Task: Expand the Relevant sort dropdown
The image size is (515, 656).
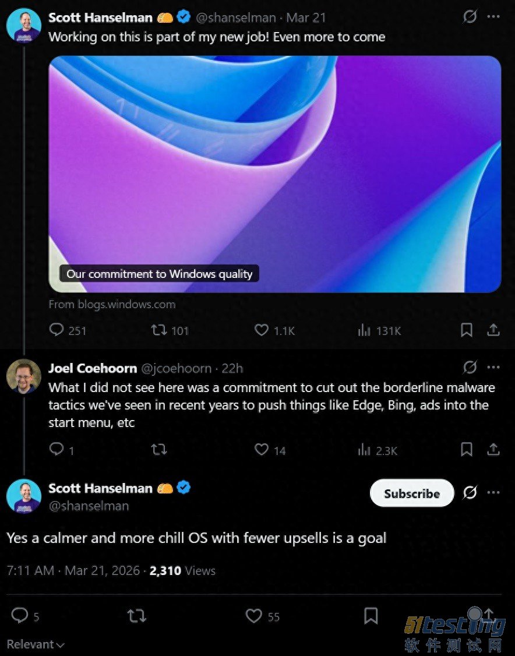Action: (x=36, y=644)
